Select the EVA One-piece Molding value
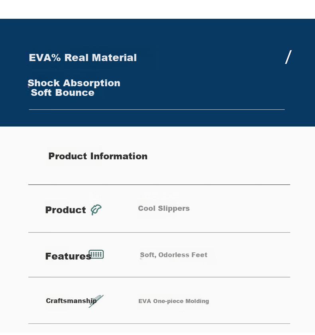Viewport: 315px width, 335px height. (x=174, y=301)
